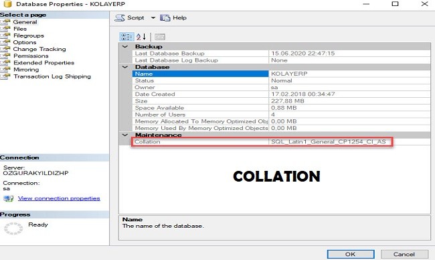Open the Script dropdown arrow

click(153, 18)
